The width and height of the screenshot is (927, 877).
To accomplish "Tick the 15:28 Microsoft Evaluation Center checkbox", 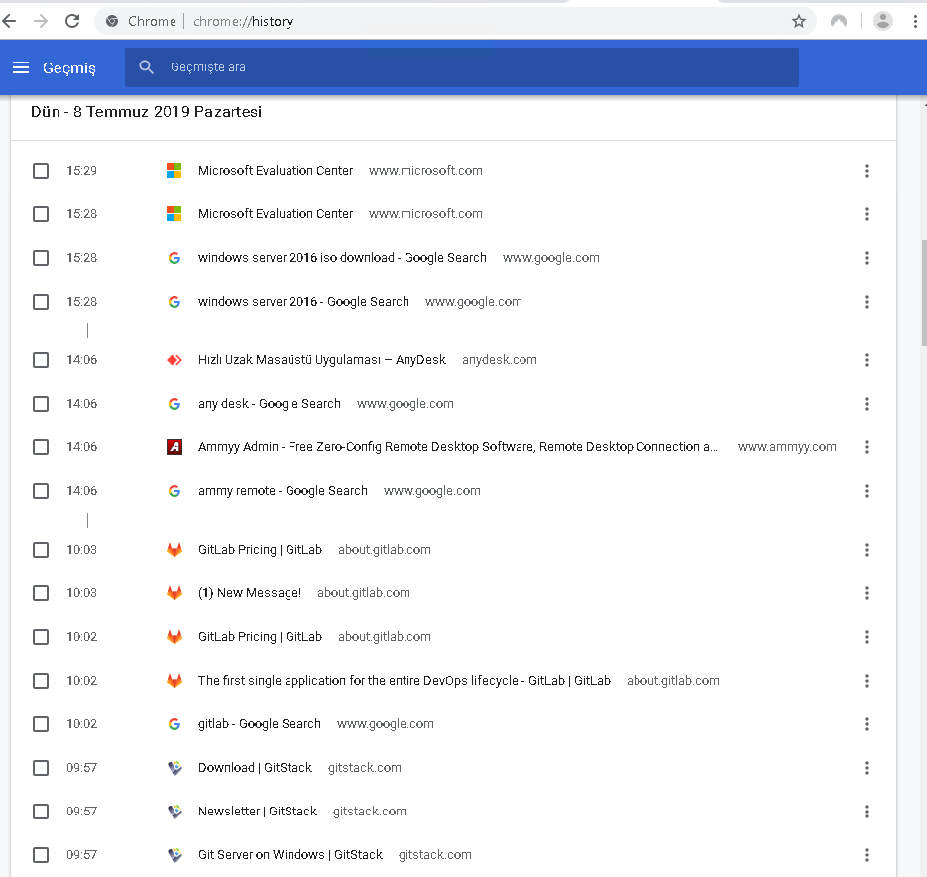I will pyautogui.click(x=41, y=214).
